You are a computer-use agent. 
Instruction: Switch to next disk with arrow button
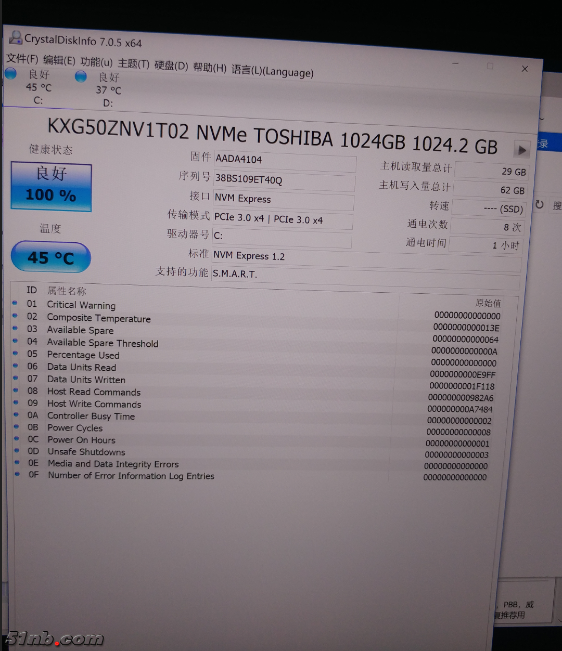[x=521, y=150]
